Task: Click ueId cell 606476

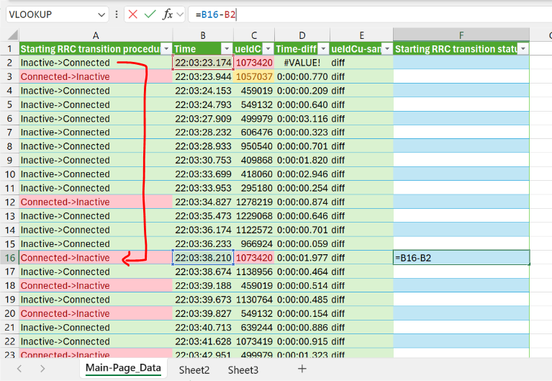Action: click(x=254, y=133)
